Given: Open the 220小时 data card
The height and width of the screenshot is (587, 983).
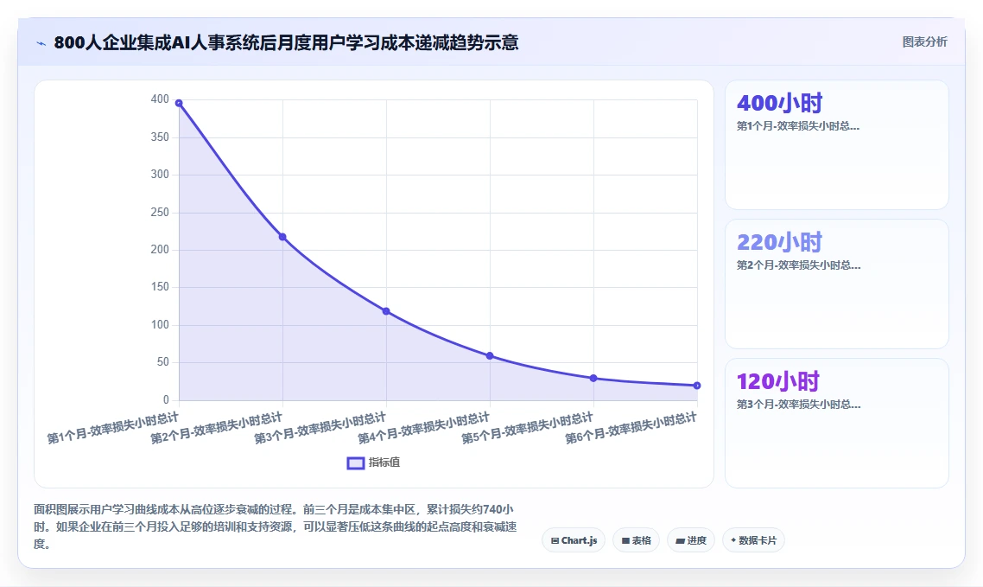Looking at the screenshot, I should point(836,284).
